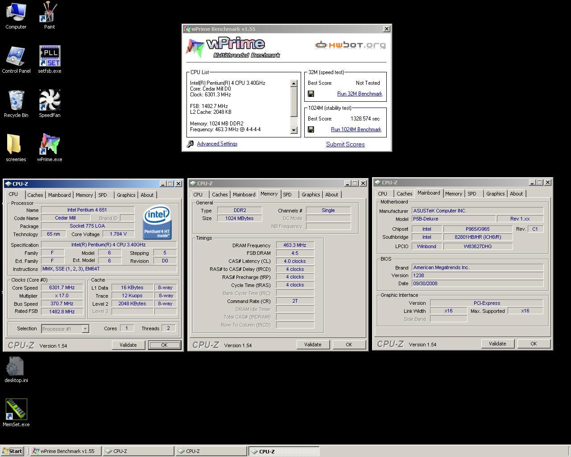Switch to Caches tab in CPU window

pos(35,195)
